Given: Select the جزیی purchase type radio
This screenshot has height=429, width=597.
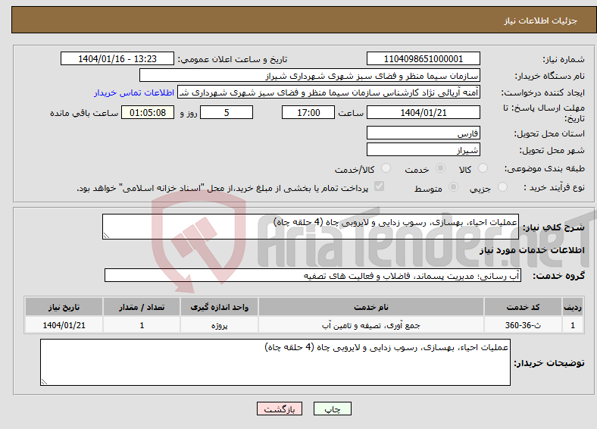Looking at the screenshot, I should coord(502,187).
